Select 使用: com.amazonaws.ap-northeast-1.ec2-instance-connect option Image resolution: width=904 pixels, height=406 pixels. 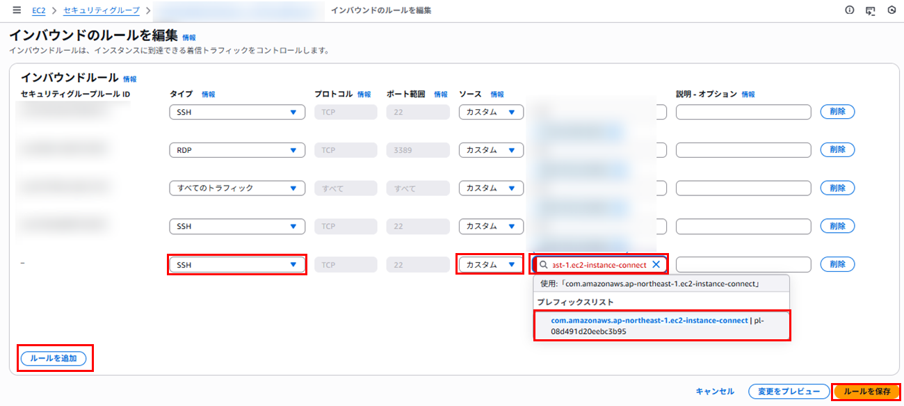662,284
